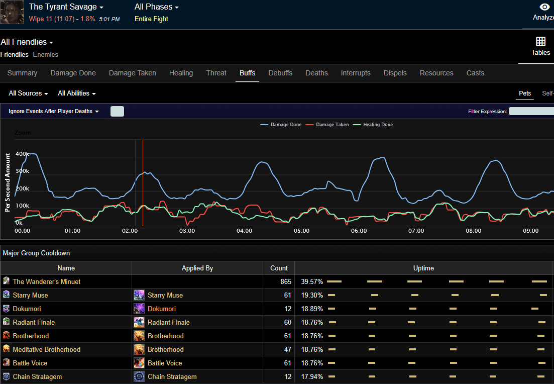Click Starry Muse icon in Applied By column
The width and height of the screenshot is (554, 384).
coord(139,295)
